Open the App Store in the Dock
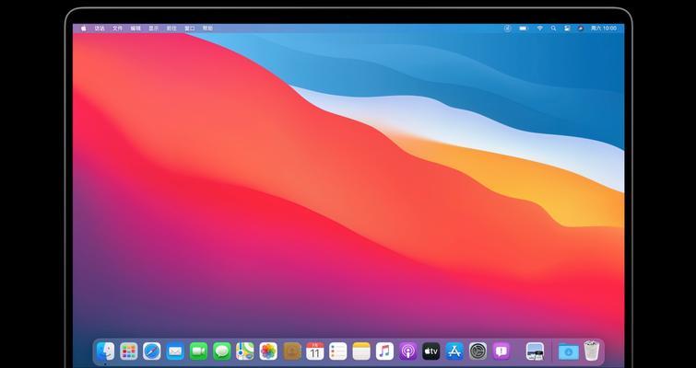The width and height of the screenshot is (696, 368). click(454, 351)
